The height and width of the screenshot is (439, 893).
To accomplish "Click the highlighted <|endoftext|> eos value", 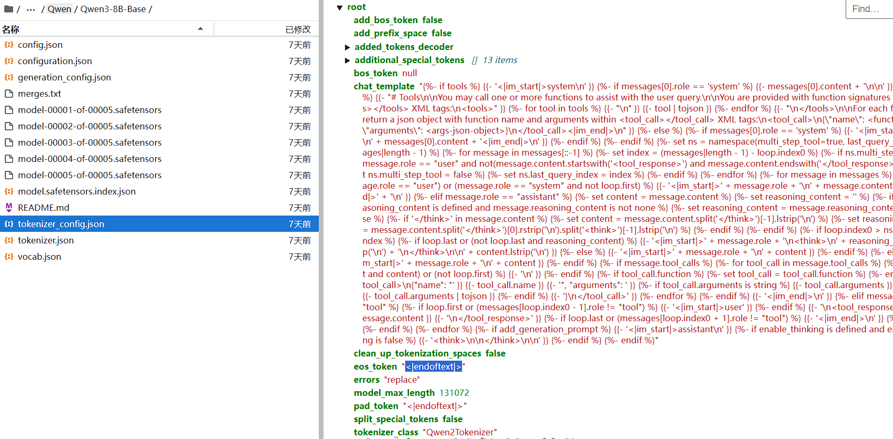I will (x=434, y=366).
